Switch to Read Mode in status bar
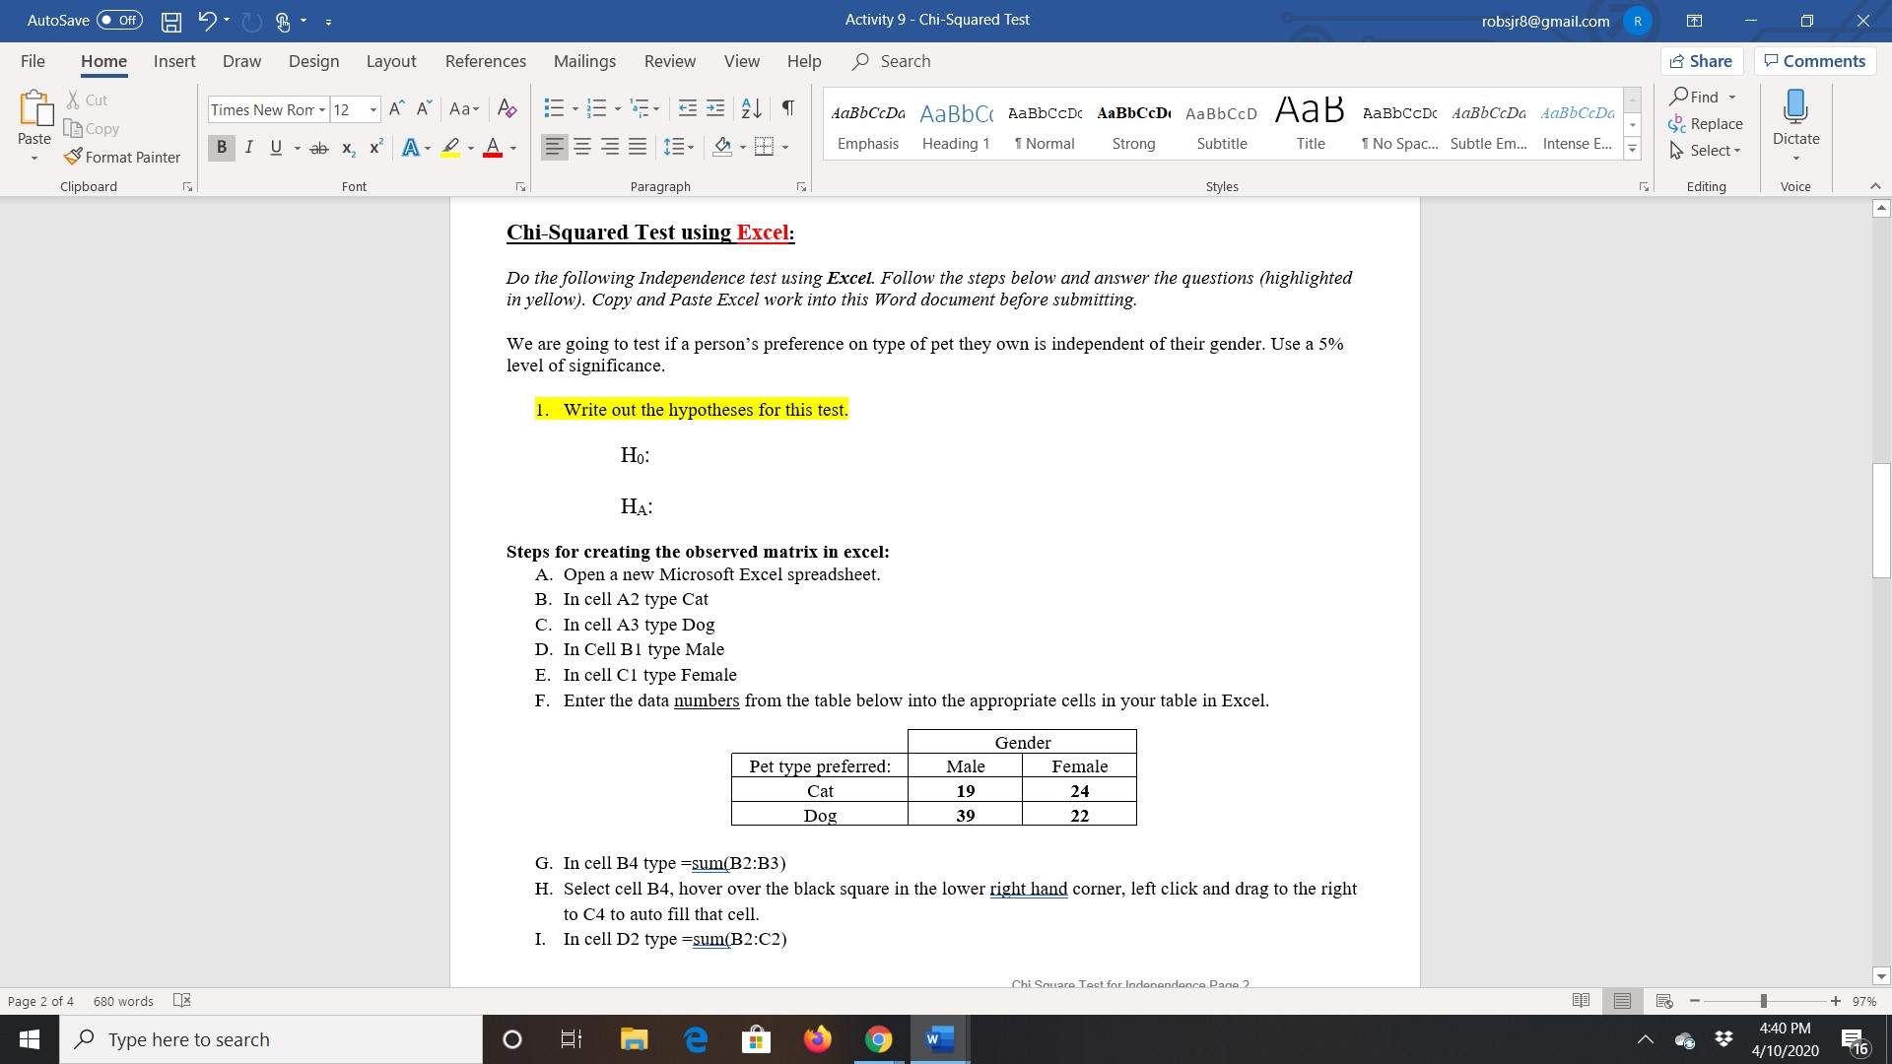Viewport: 1892px width, 1064px height. tap(1583, 1001)
